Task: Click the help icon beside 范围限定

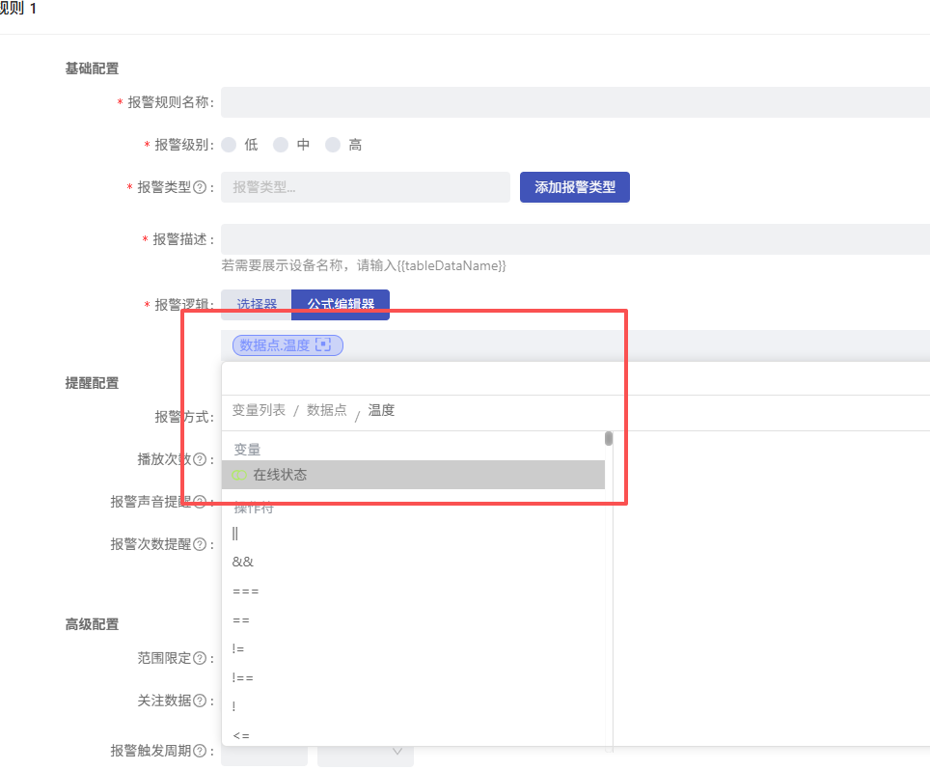Action: tap(200, 658)
